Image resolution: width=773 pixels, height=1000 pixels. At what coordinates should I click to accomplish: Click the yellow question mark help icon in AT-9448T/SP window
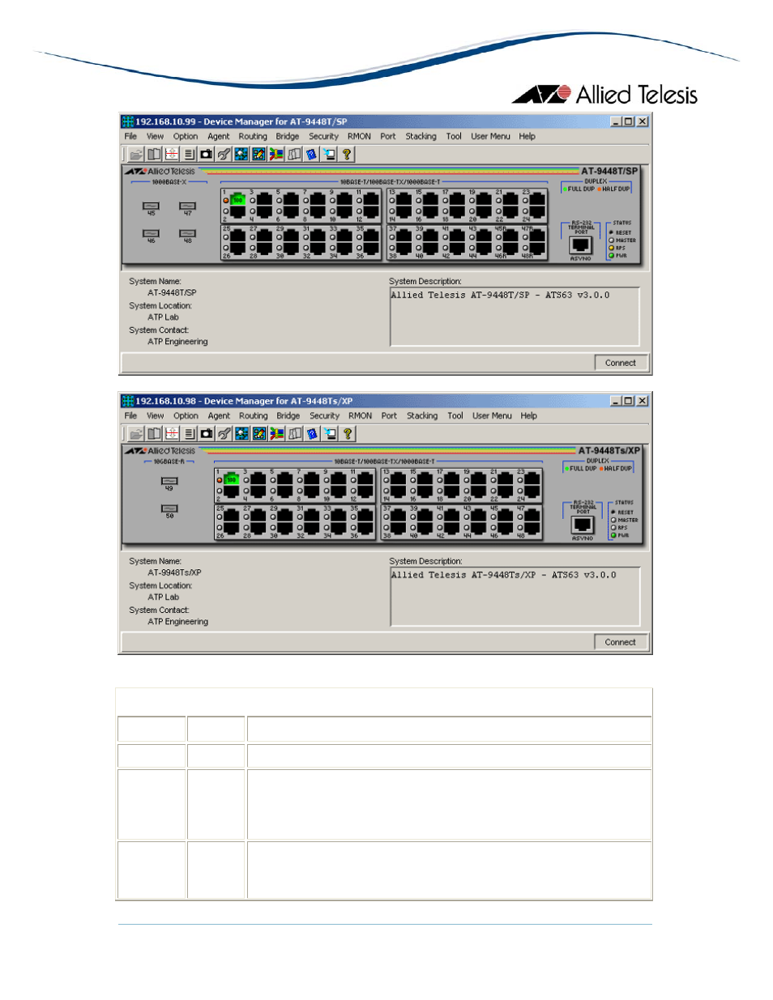pos(348,154)
